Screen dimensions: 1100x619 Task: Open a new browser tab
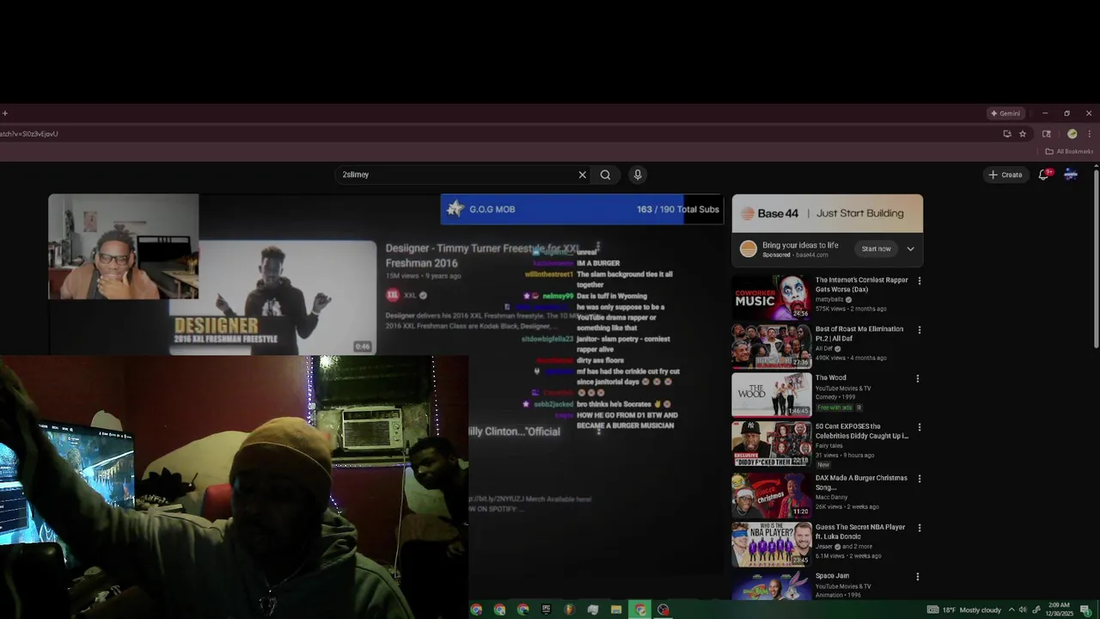[x=5, y=113]
